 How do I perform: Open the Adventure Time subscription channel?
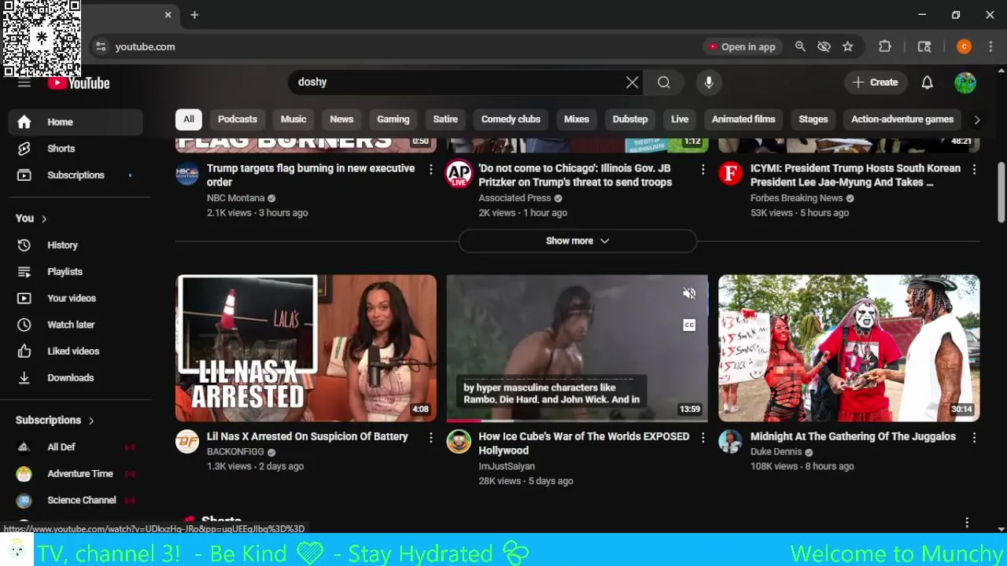pos(76,474)
